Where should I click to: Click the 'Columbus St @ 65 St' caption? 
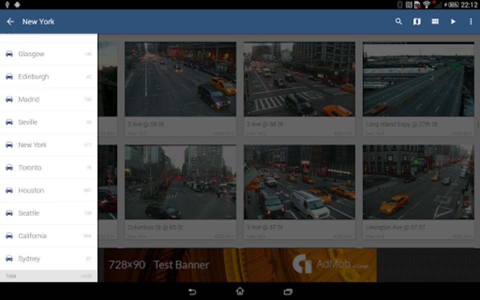click(x=155, y=227)
